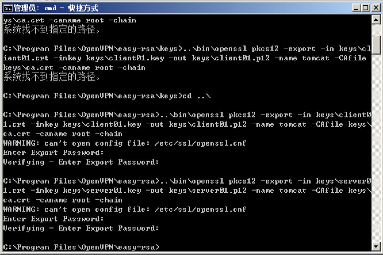Click the scroll up arrow
The image size is (383, 255).
click(376, 20)
